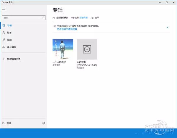Viewport: 177px width, 138px height.
Task: Open 正在播放 (Now Playing) view
Action: (x=24, y=47)
